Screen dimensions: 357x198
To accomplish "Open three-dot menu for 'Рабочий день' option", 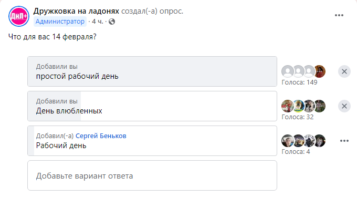I will point(344,141).
